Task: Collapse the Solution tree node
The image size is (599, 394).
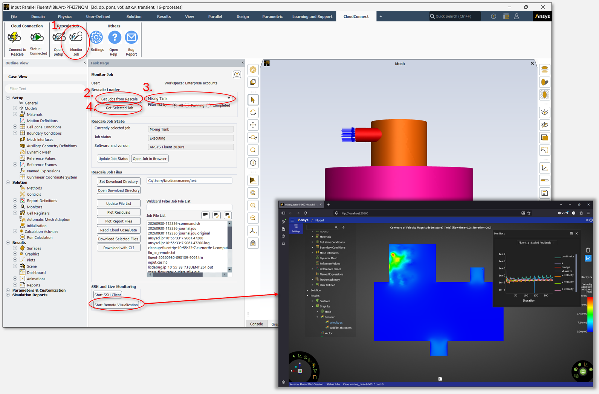Action: pyautogui.click(x=8, y=183)
